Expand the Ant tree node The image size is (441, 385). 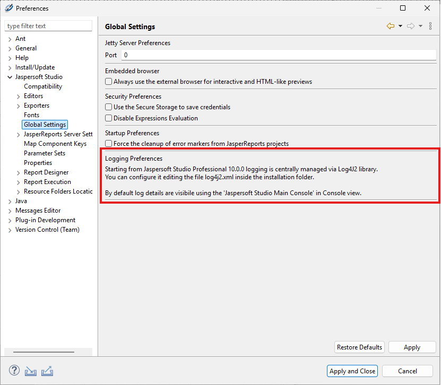click(x=10, y=39)
